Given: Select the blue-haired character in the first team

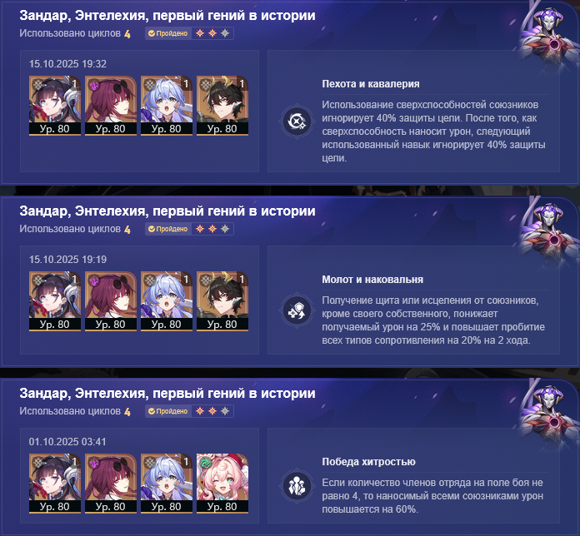Looking at the screenshot, I should click(167, 106).
